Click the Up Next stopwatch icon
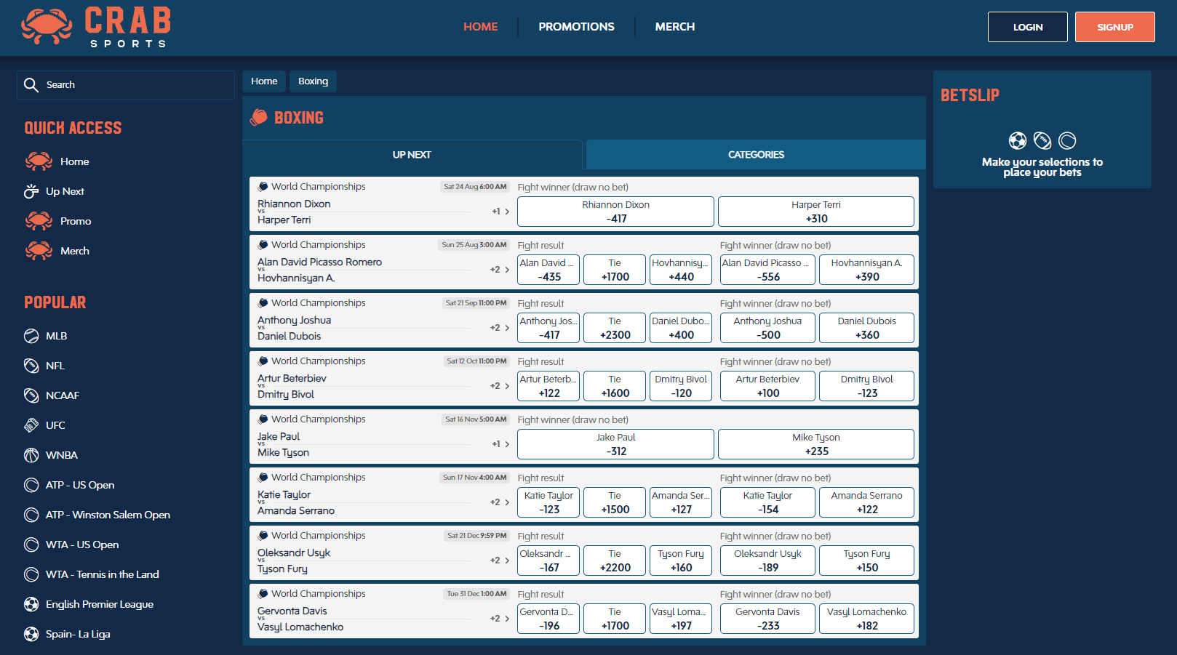The width and height of the screenshot is (1177, 655). pos(31,191)
